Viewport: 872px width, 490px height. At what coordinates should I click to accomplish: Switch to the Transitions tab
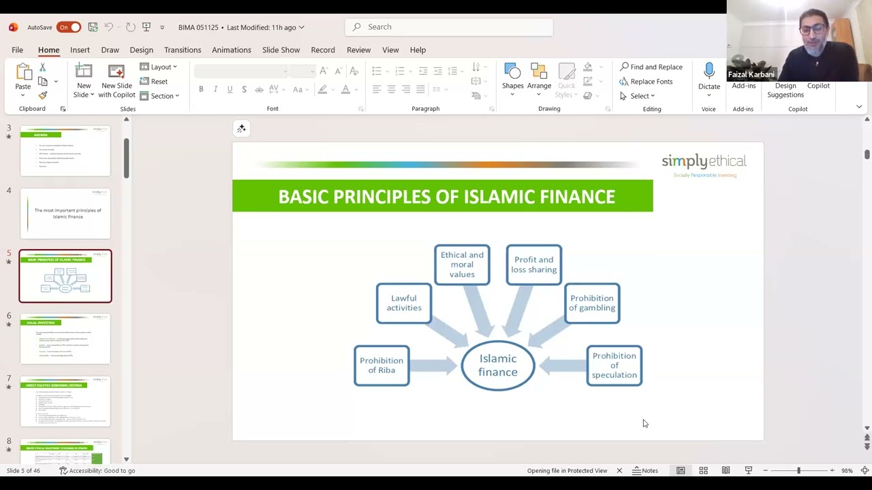pos(183,50)
